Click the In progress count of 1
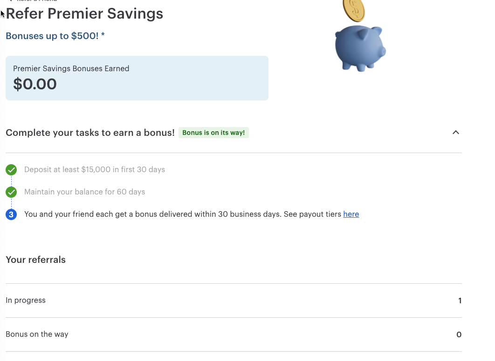495x361 pixels. coord(460,301)
